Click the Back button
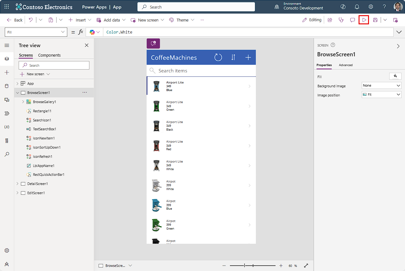 click(15, 20)
